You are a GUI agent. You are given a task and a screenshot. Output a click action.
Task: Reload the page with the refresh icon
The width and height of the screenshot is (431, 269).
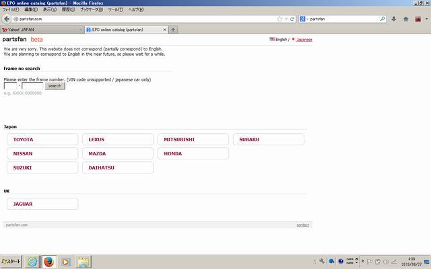pos(292,19)
